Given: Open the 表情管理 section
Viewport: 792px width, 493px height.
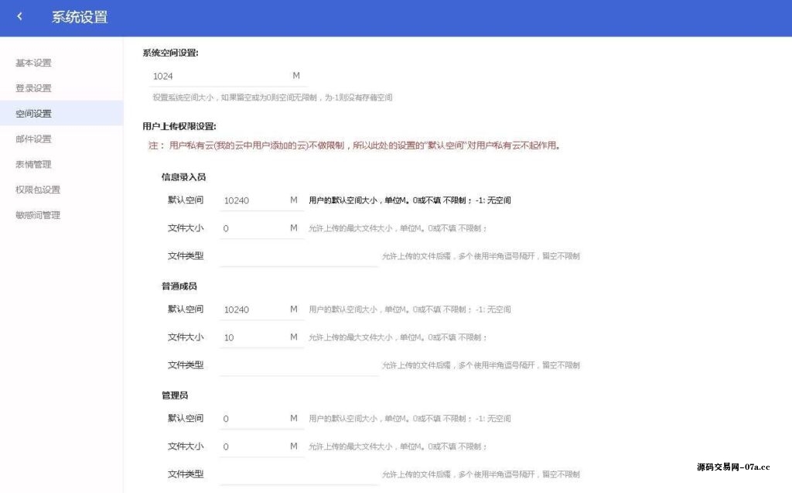Looking at the screenshot, I should 32,164.
